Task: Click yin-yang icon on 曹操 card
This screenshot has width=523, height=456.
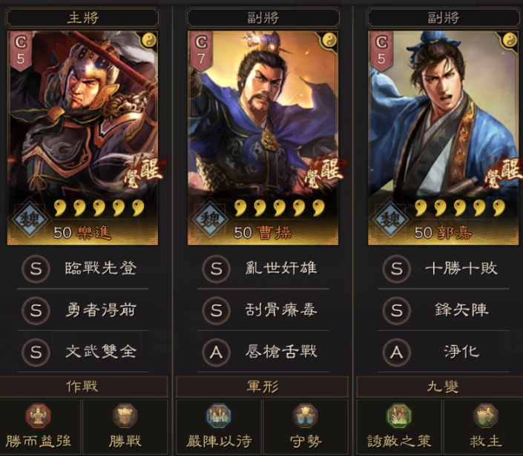Action: [x=329, y=40]
